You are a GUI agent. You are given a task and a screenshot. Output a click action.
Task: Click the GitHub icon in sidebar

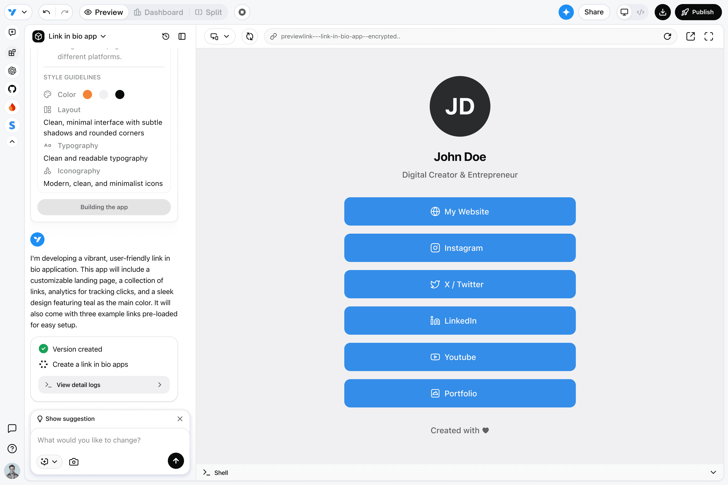tap(12, 89)
